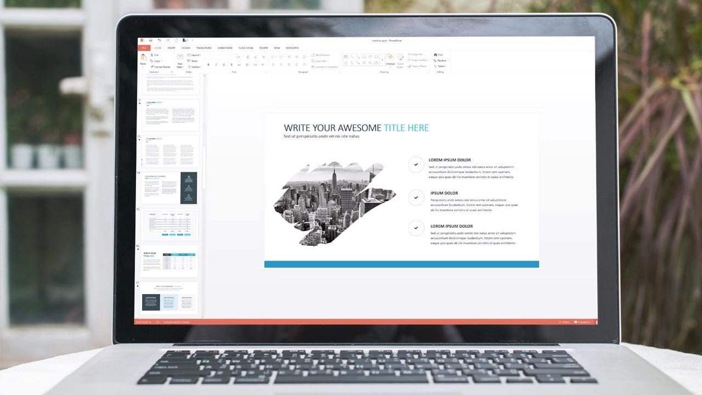Toggle bold formatting
This screenshot has width=702, height=395.
[x=209, y=65]
